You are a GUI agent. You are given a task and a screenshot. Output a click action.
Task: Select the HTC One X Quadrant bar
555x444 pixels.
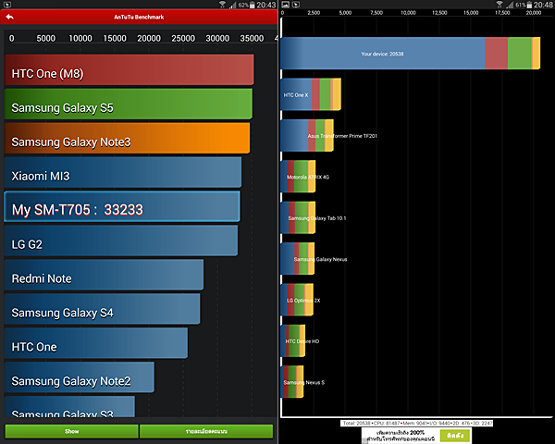pos(311,94)
